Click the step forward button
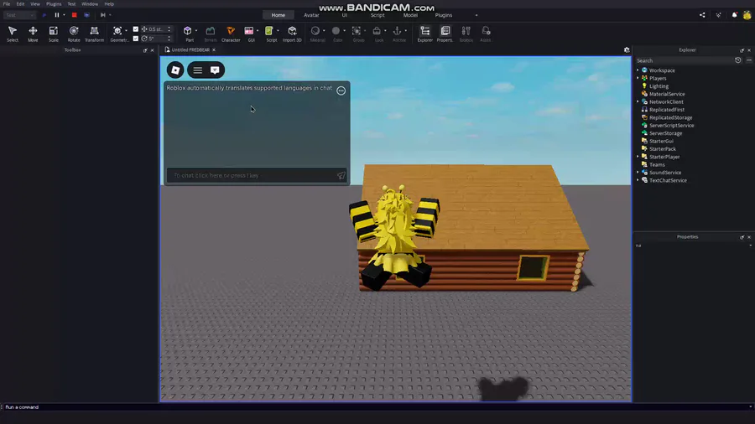Image resolution: width=755 pixels, height=424 pixels. pos(102,15)
